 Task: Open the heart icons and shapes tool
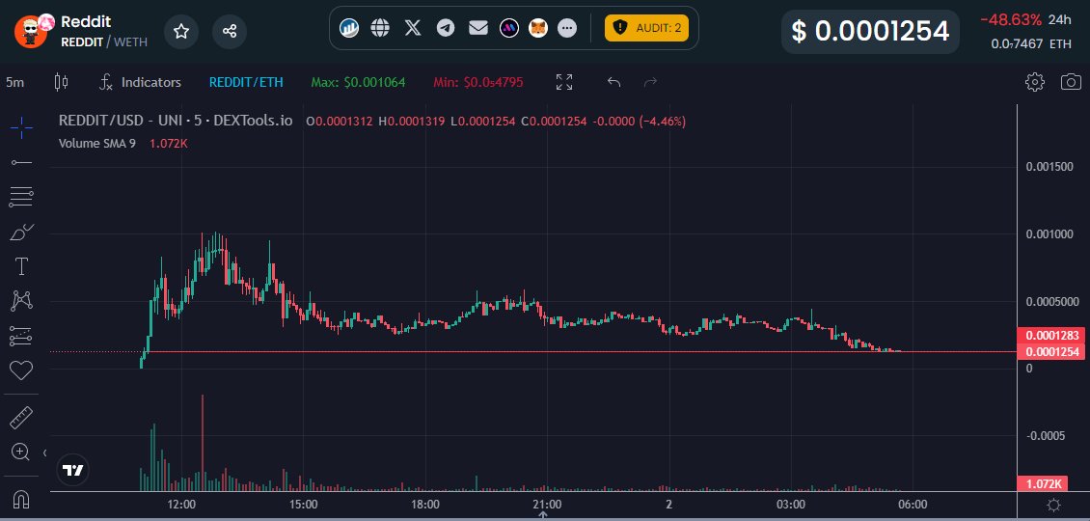pyautogui.click(x=21, y=370)
